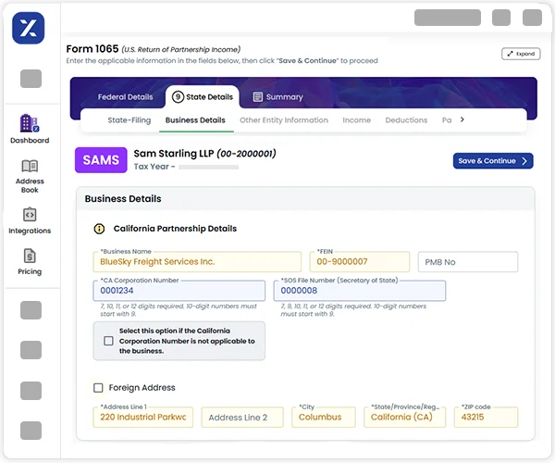Switch to the Federal Details tab
Image resolution: width=555 pixels, height=463 pixels.
pos(125,97)
